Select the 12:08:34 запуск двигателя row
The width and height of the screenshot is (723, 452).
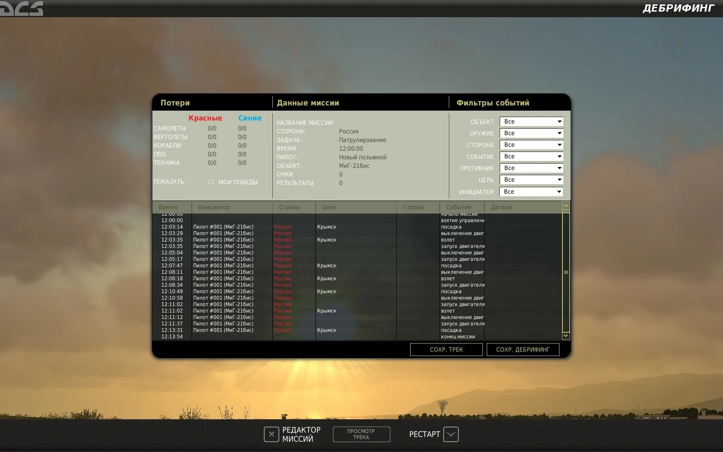pyautogui.click(x=357, y=285)
